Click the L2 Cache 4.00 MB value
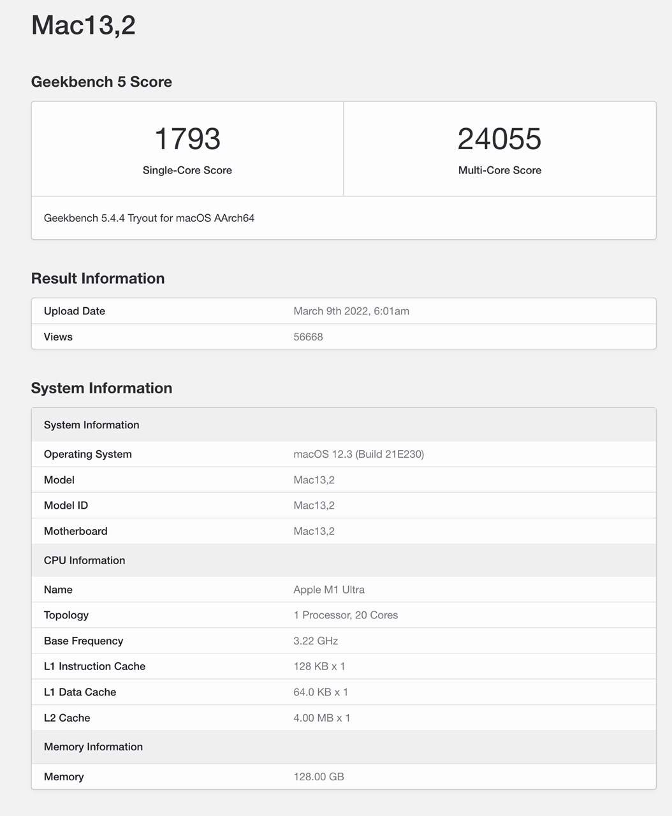672x816 pixels. click(x=321, y=718)
